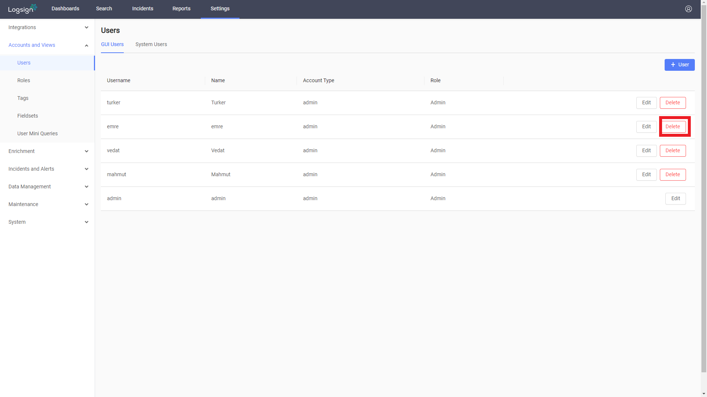The height and width of the screenshot is (397, 707).
Task: Expand the Data Management section
Action: (47, 187)
